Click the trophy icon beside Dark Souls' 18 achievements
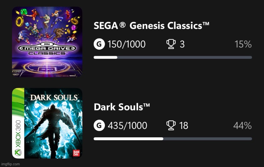 coord(171,126)
